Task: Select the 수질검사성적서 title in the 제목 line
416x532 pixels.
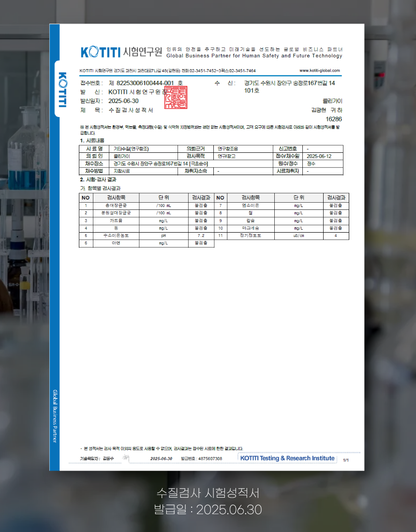Action: pos(131,110)
